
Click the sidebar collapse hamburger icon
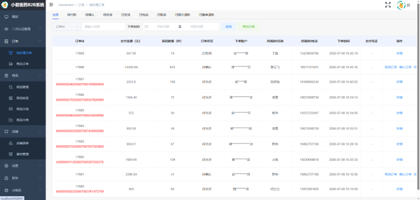[51, 5]
